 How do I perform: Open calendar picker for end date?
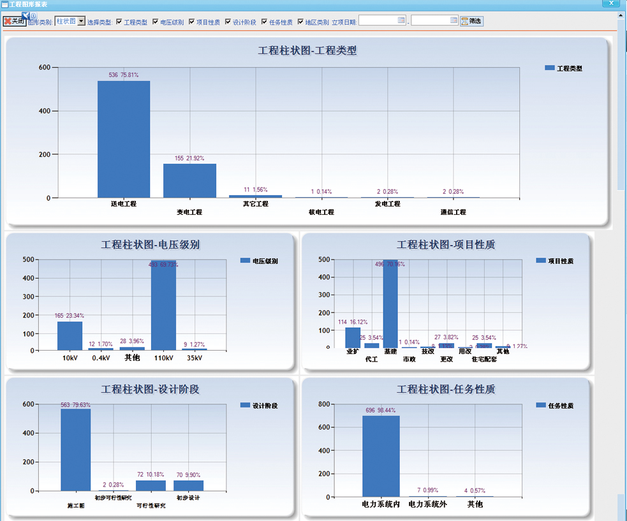tap(454, 20)
